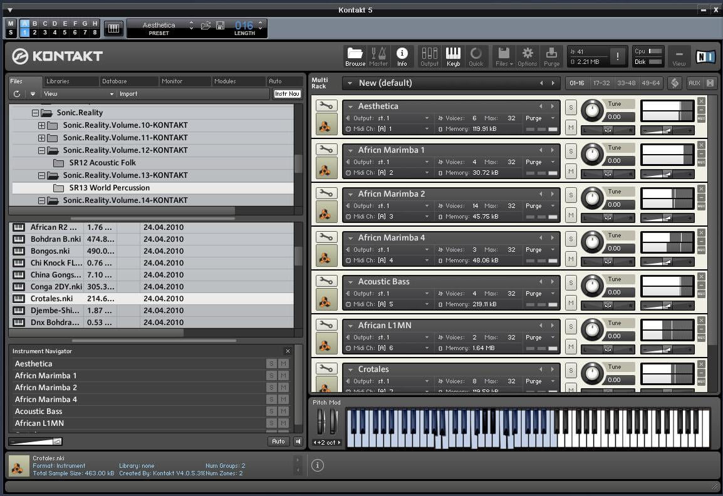This screenshot has height=496, width=723.
Task: Open the Files menu icon
Action: 504,57
